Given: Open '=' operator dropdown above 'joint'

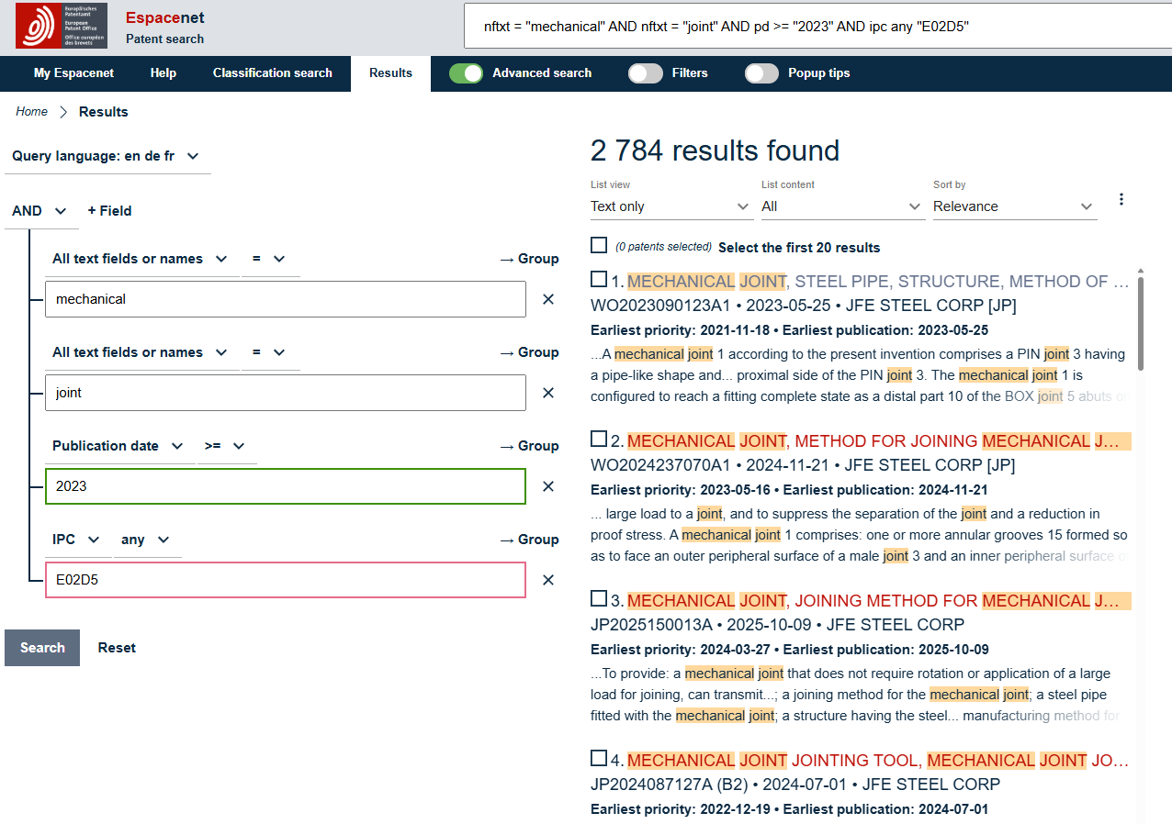Looking at the screenshot, I should (270, 352).
